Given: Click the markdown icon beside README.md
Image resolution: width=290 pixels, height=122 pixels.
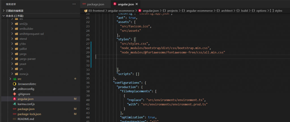Looking at the screenshot, I should tap(15, 119).
